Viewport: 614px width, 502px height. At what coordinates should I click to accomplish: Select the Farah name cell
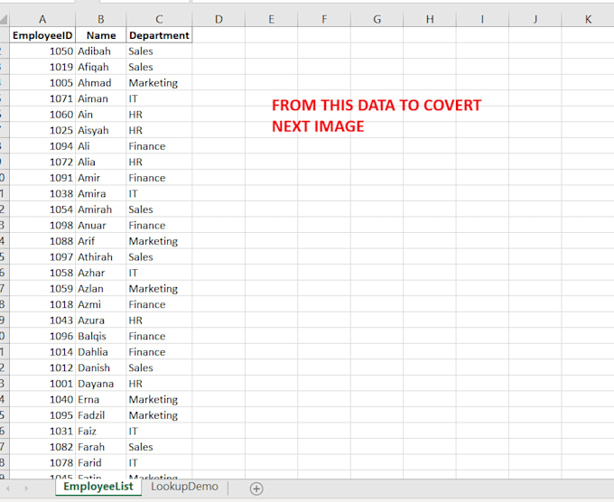tap(100, 447)
